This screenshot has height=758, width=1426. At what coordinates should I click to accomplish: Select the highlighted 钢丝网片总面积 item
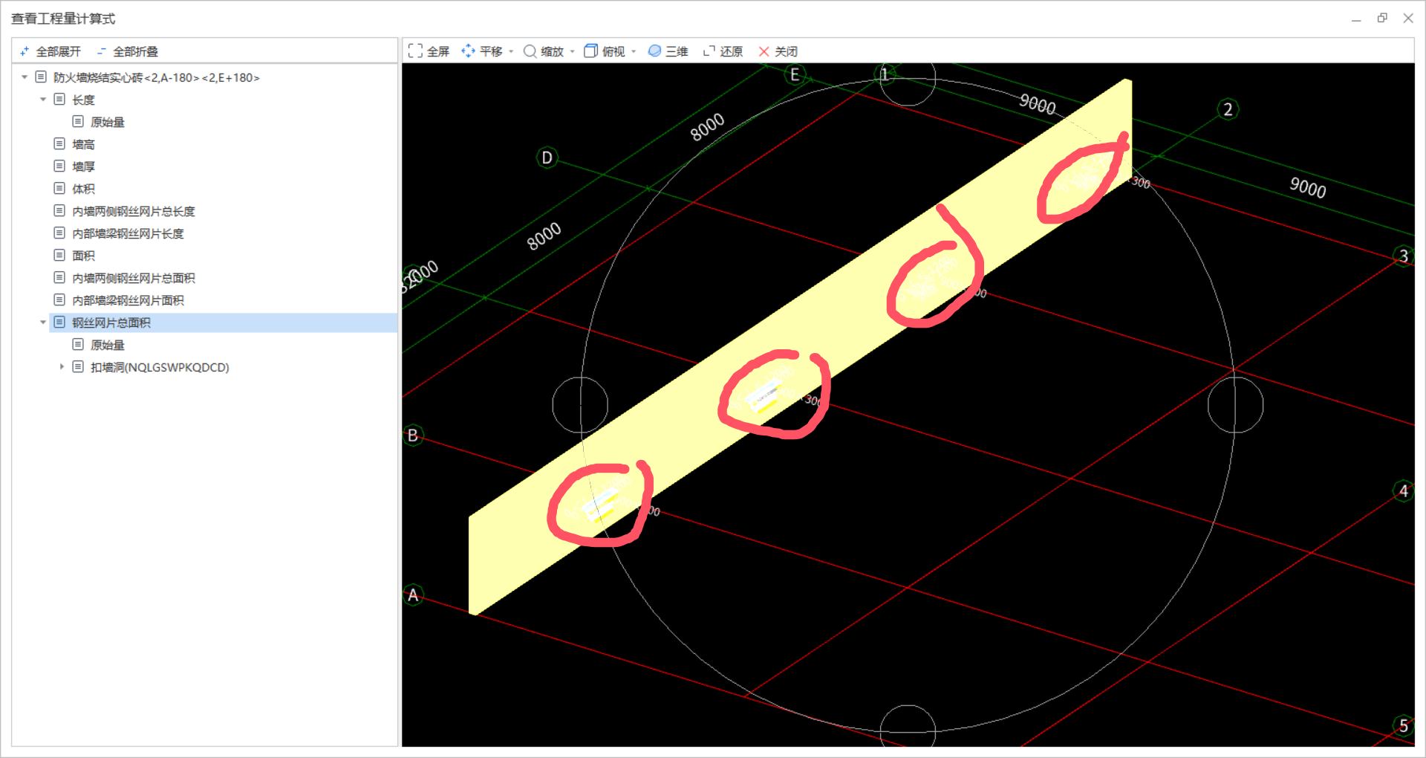(111, 323)
